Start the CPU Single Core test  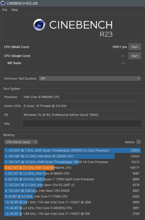tap(135, 56)
